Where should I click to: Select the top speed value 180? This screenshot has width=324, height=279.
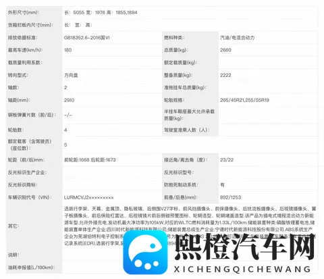pyautogui.click(x=67, y=50)
